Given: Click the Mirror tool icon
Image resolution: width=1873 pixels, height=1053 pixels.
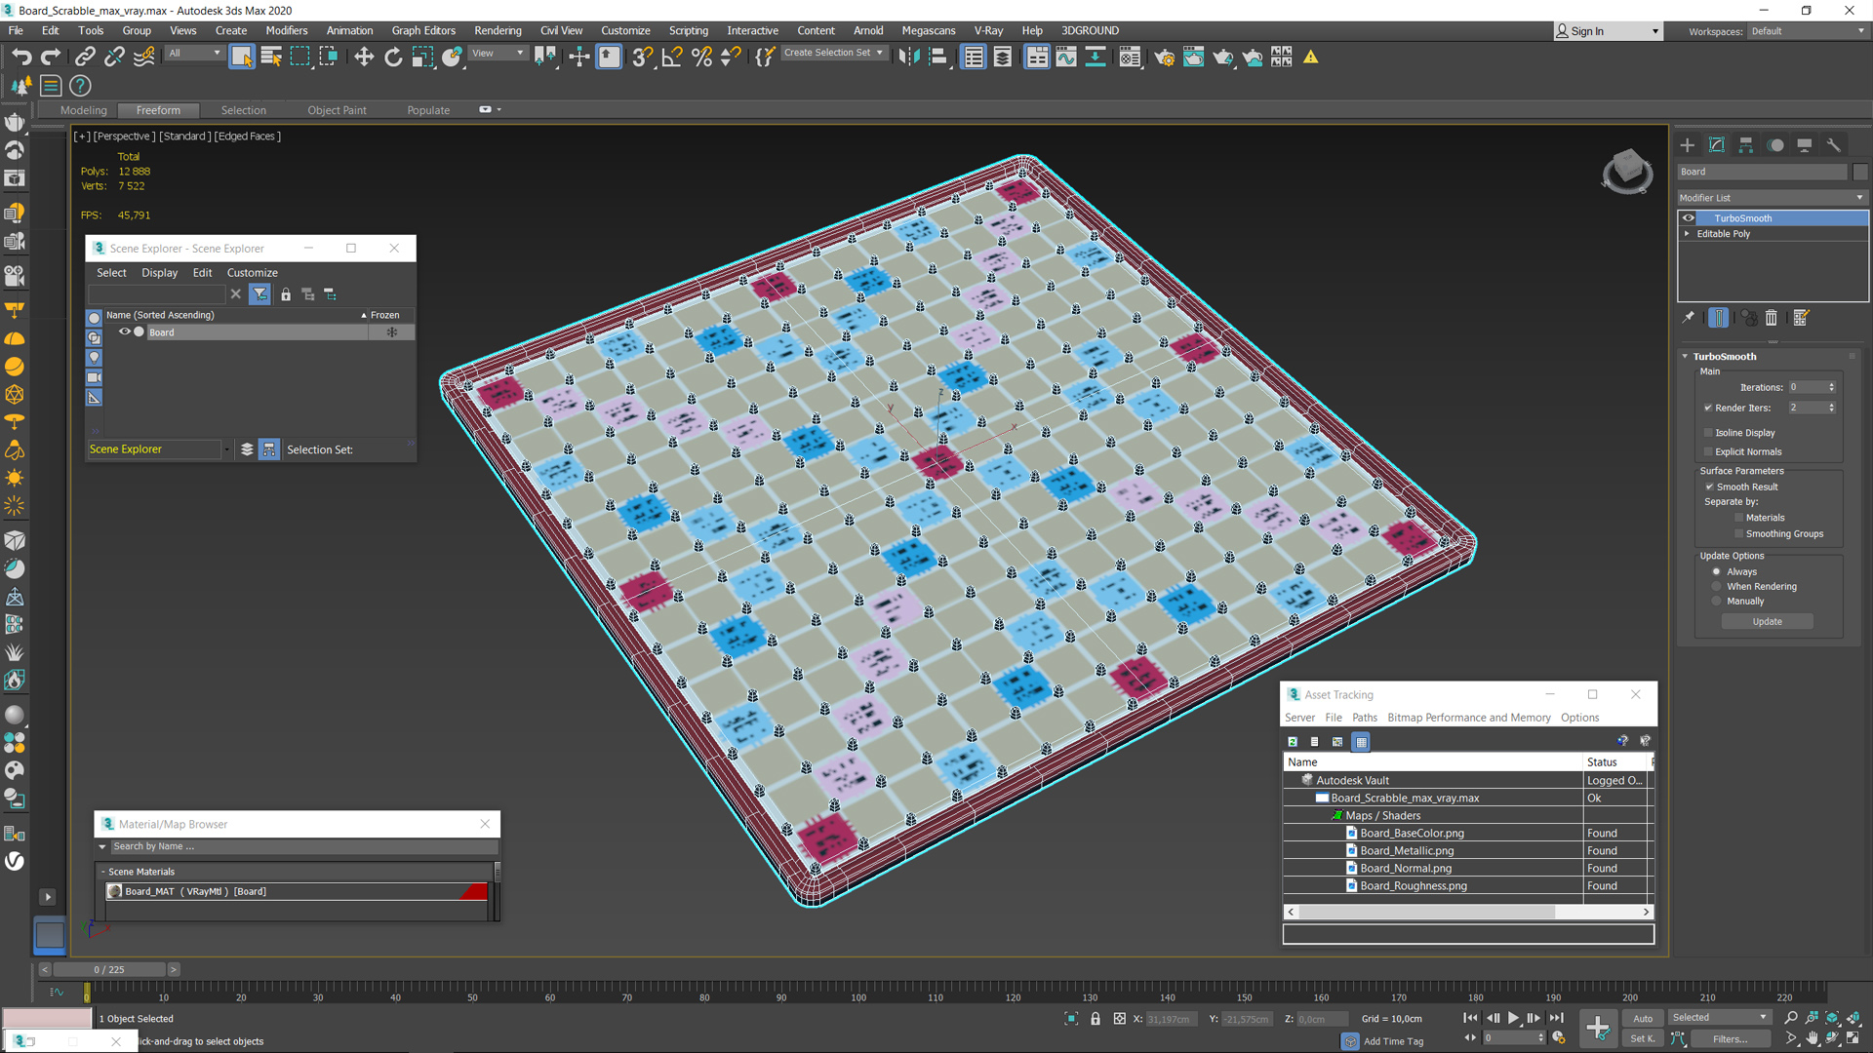Looking at the screenshot, I should click(909, 57).
